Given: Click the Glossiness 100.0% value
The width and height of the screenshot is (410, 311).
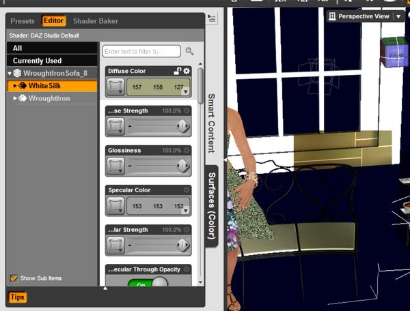Looking at the screenshot, I should tap(172, 150).
